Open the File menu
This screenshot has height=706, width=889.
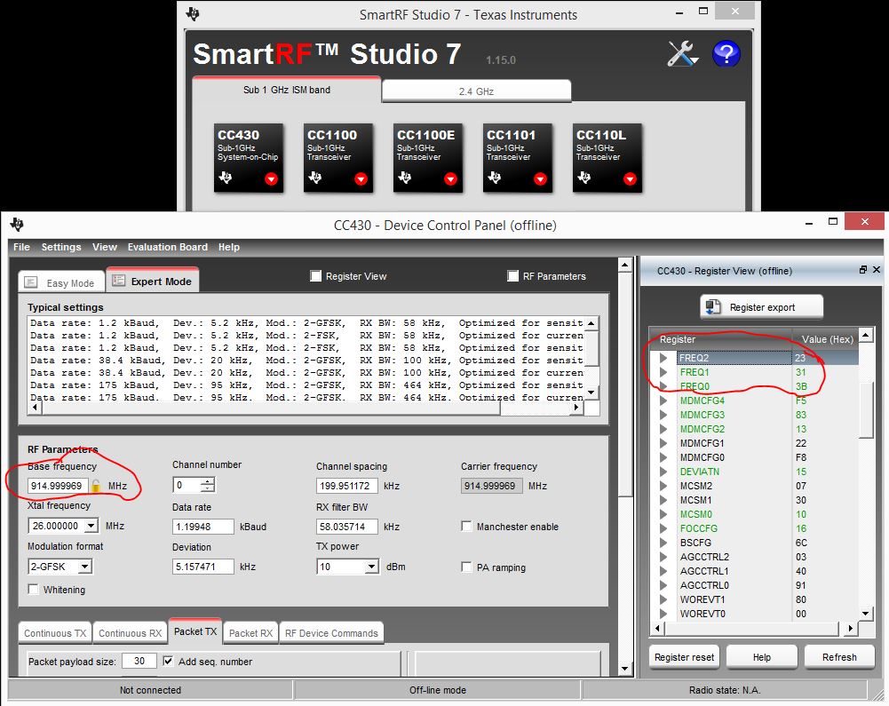tap(21, 247)
